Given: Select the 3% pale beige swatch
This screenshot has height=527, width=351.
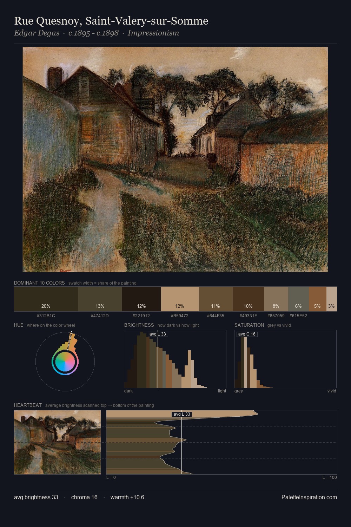Looking at the screenshot, I should pyautogui.click(x=332, y=299).
